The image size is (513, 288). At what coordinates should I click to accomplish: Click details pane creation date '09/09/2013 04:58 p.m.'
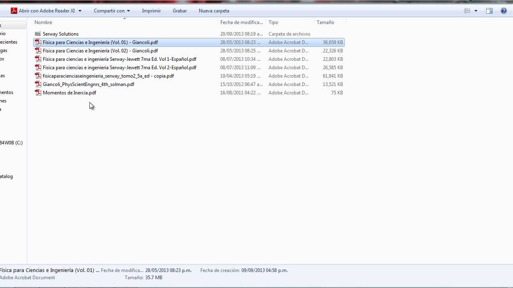coord(265,270)
